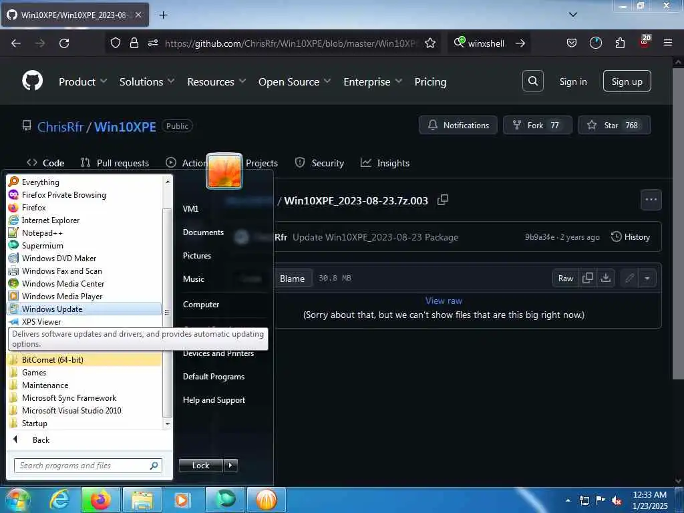Viewport: 684px width, 513px height.
Task: Open the Projects tab
Action: point(261,163)
